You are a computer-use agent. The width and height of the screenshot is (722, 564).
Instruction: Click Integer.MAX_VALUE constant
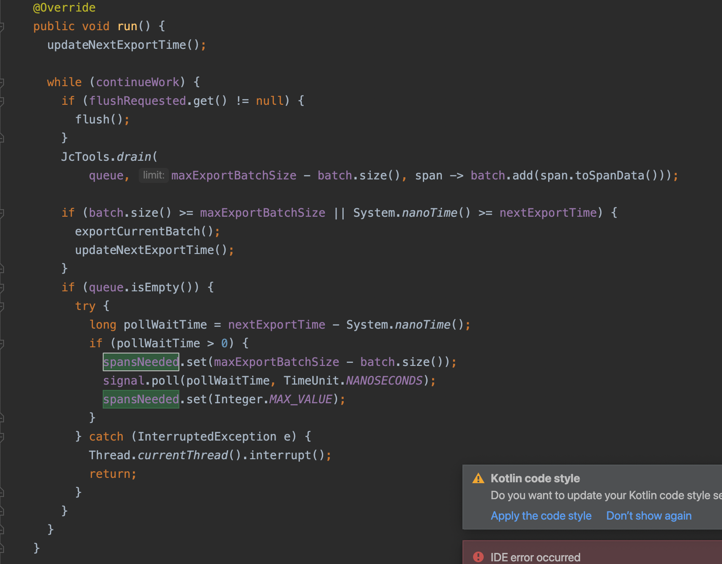[273, 399]
